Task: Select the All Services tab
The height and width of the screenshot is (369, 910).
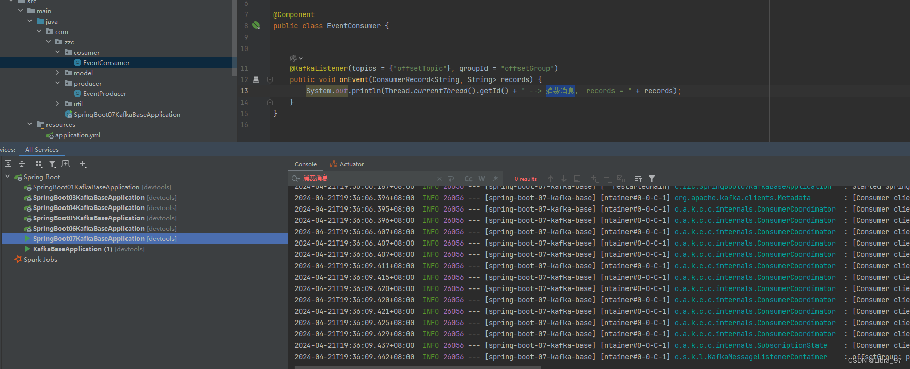Action: point(42,150)
